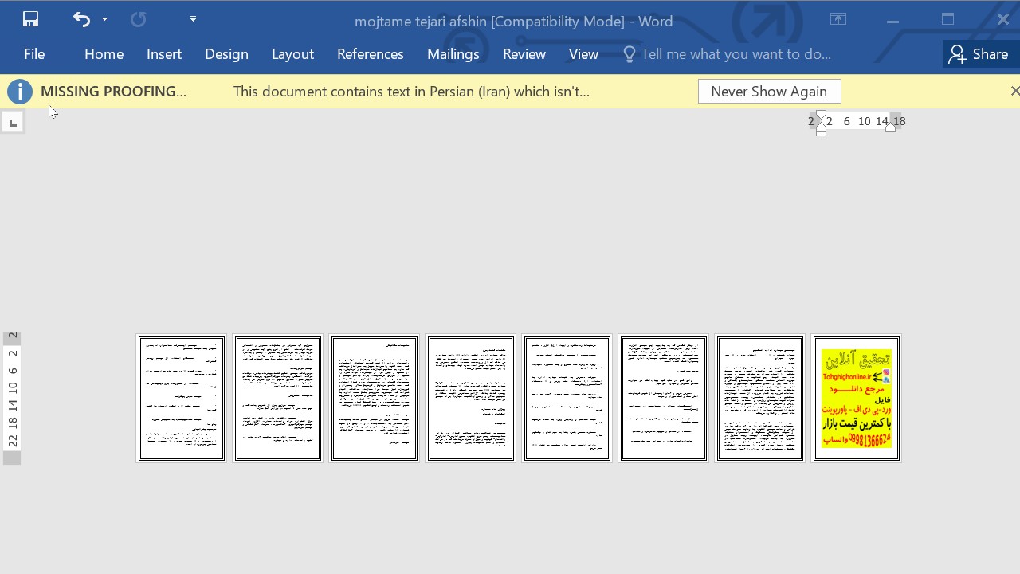Select the seventh page thumbnail
This screenshot has height=574, width=1020.
point(760,399)
